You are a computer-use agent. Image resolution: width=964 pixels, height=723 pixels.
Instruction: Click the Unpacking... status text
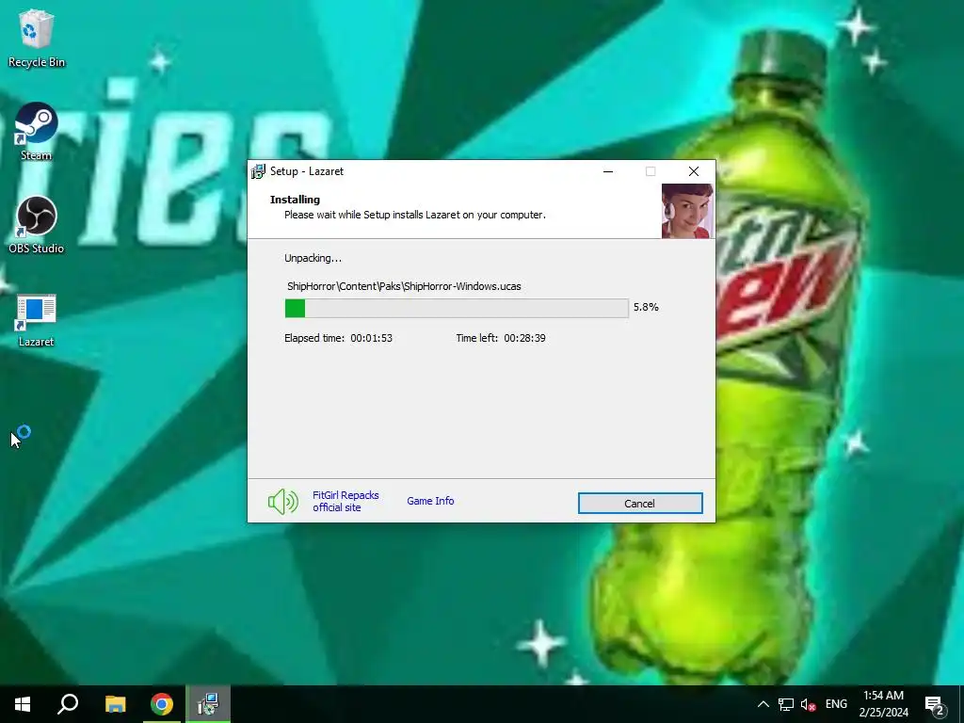313,258
